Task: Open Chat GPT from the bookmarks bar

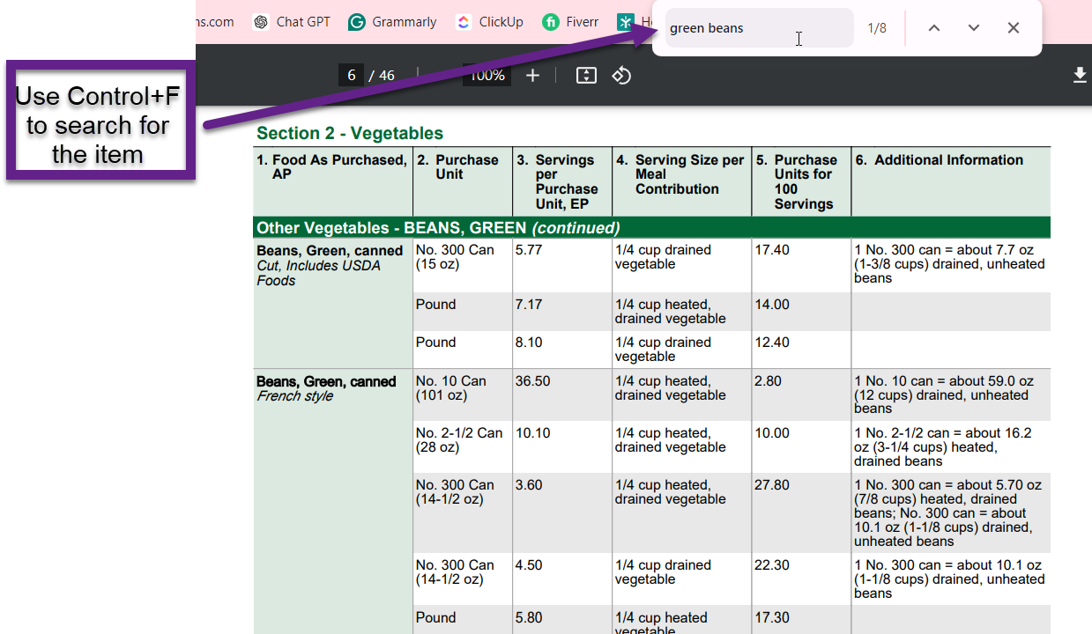Action: [x=292, y=22]
